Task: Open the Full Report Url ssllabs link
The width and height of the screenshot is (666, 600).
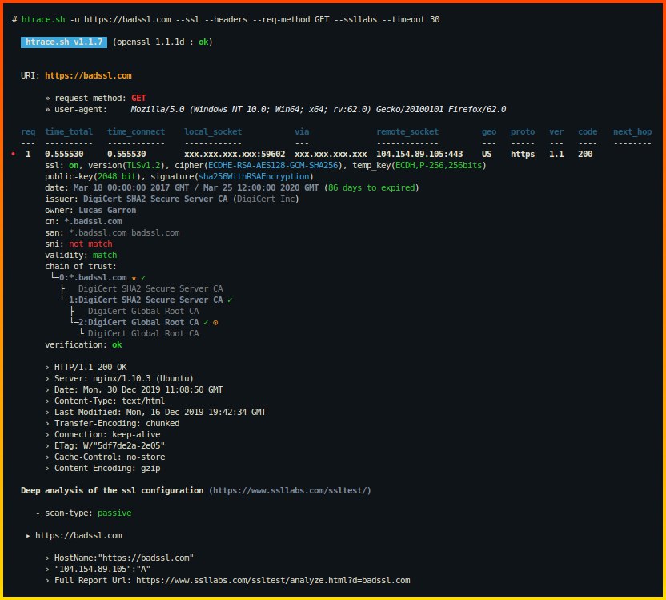Action: pyautogui.click(x=273, y=581)
